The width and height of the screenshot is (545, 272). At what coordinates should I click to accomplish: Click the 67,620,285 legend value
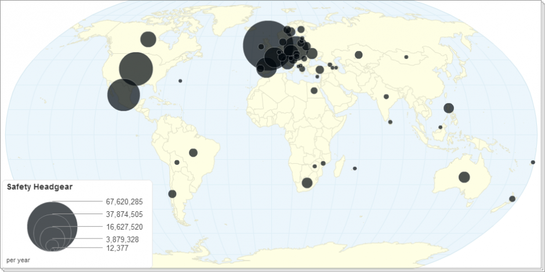[x=124, y=202]
